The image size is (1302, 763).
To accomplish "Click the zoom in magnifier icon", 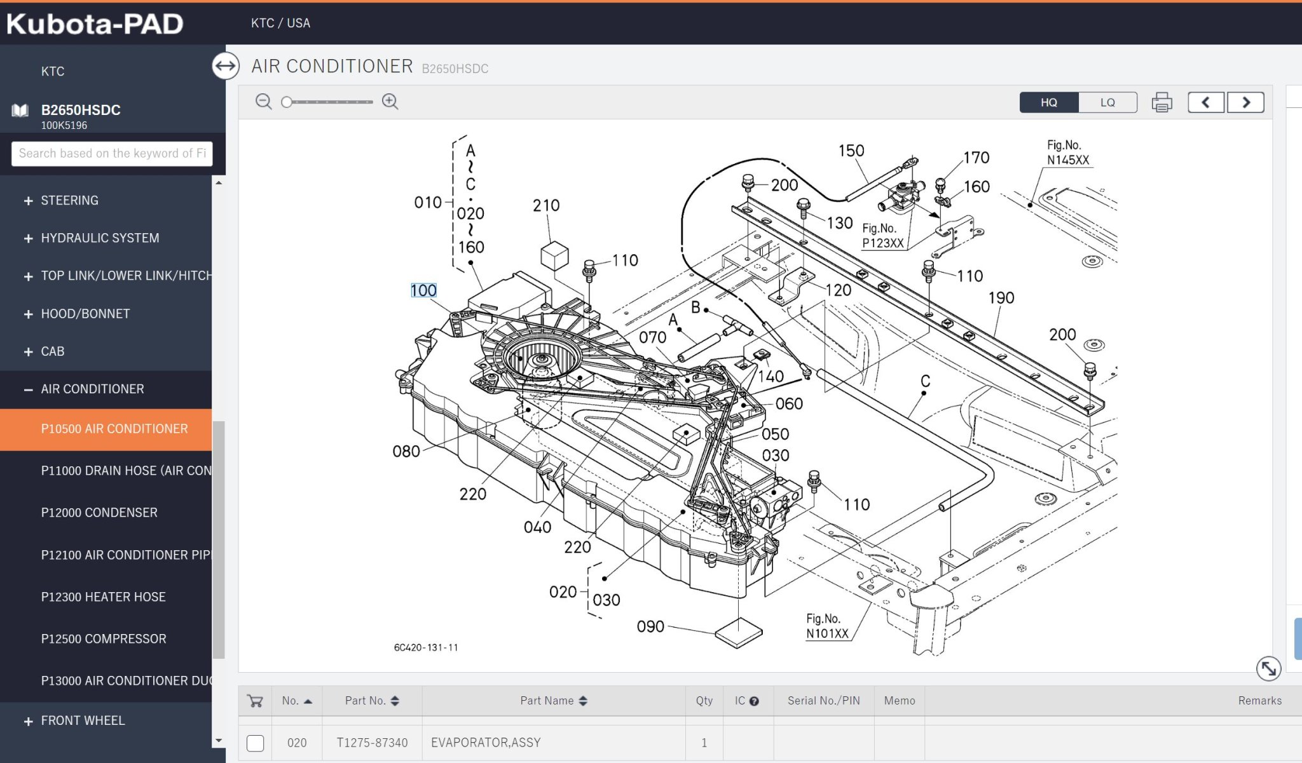I will [390, 102].
